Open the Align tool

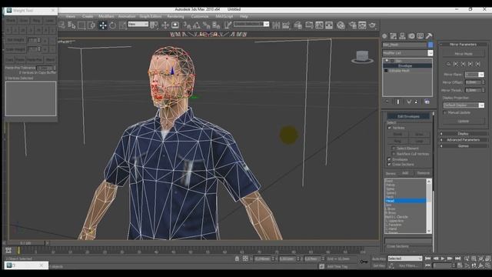coord(286,25)
